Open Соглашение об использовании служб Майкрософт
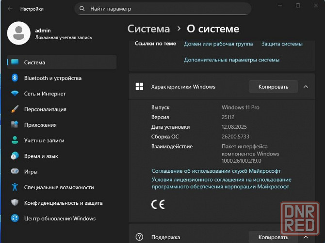 point(216,171)
